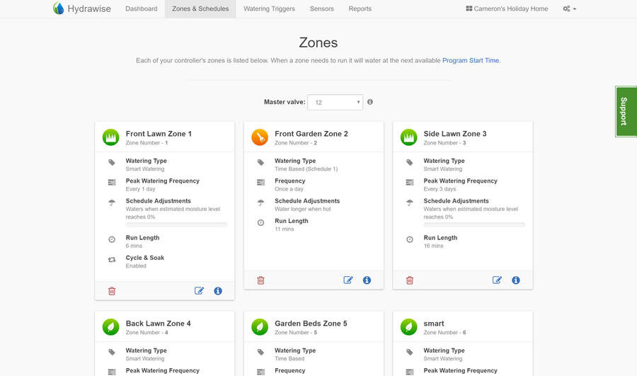Open Cameron's Holiday Home controller menu
Viewport: 637px width, 376px height.
(x=507, y=8)
